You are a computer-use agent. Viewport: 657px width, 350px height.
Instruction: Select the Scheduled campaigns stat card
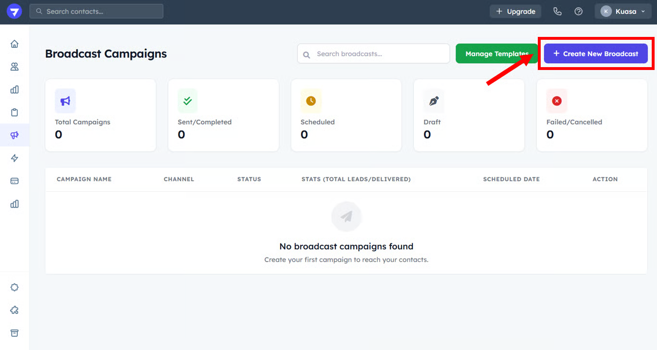pos(346,116)
